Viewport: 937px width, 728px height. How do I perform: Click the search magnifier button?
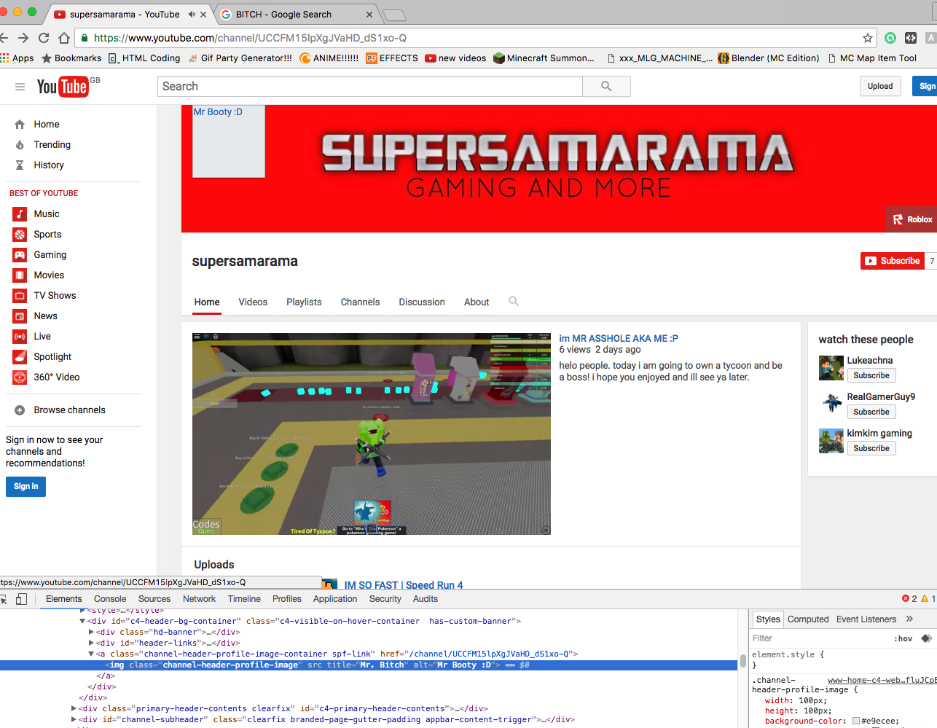tap(606, 86)
